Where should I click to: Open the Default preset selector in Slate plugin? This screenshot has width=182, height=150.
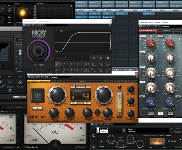[148, 130]
